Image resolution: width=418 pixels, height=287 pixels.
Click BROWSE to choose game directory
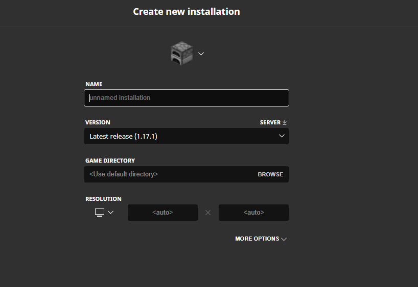point(270,174)
